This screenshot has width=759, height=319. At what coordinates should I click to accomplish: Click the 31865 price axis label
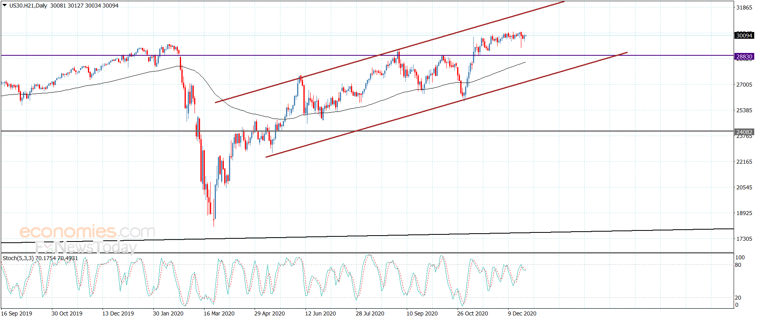coord(744,8)
